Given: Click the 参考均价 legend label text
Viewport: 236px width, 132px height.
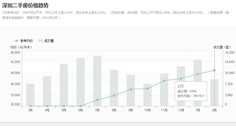Looking at the screenshot, I should pyautogui.click(x=27, y=41).
